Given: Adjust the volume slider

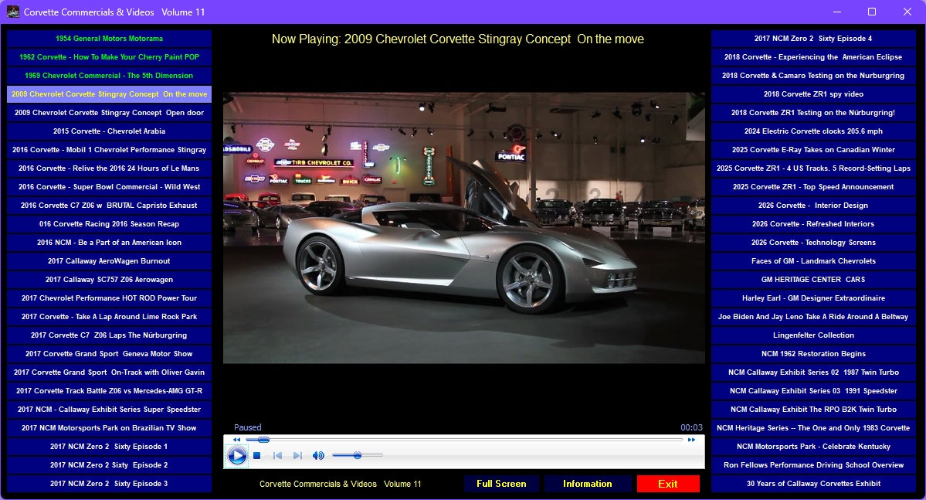Looking at the screenshot, I should point(358,455).
